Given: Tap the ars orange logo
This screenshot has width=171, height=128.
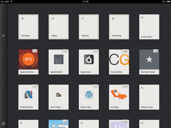Looking at the screenshot, I should [x=28, y=59].
